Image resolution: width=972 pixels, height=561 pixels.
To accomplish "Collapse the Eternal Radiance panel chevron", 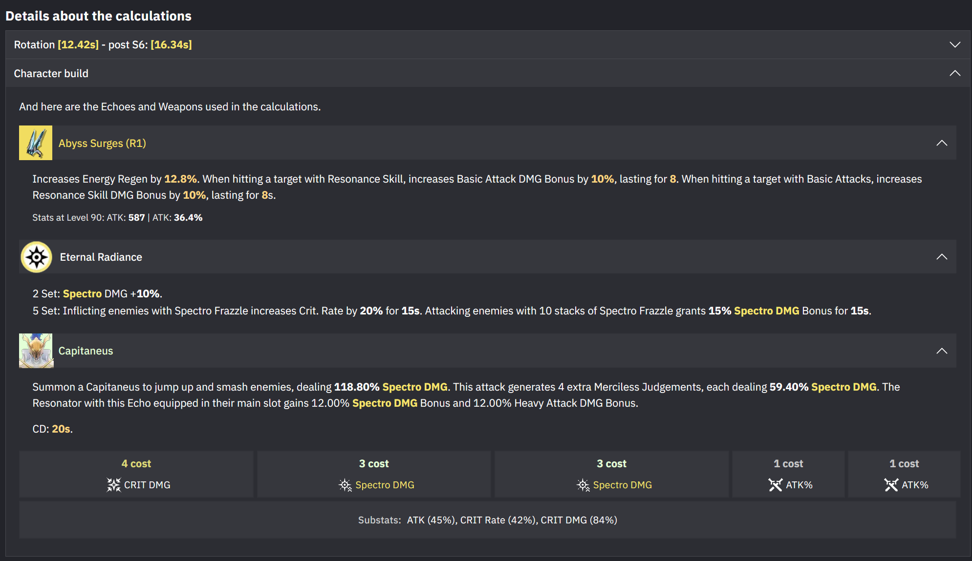I will pyautogui.click(x=941, y=257).
